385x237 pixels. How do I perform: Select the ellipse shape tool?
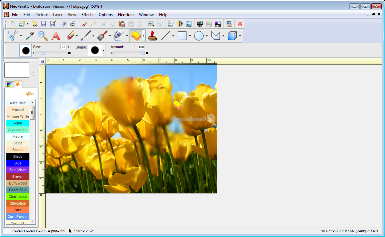pyautogui.click(x=199, y=36)
